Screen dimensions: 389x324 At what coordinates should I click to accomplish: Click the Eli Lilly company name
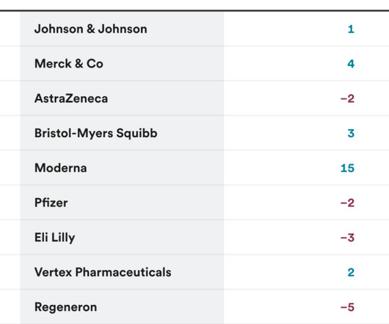(x=55, y=238)
